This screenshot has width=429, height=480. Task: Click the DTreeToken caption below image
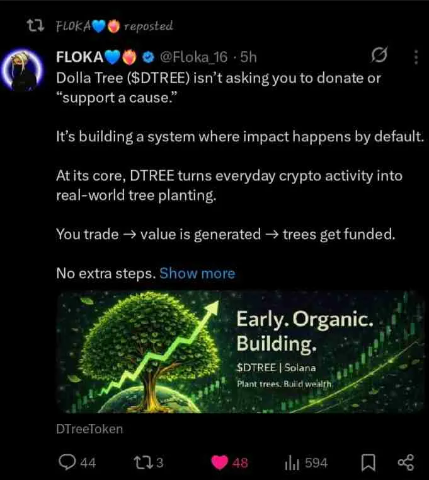click(x=89, y=429)
